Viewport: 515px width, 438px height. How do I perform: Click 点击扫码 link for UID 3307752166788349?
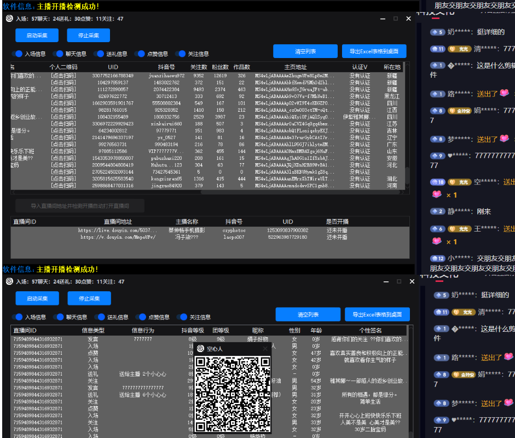(x=63, y=76)
